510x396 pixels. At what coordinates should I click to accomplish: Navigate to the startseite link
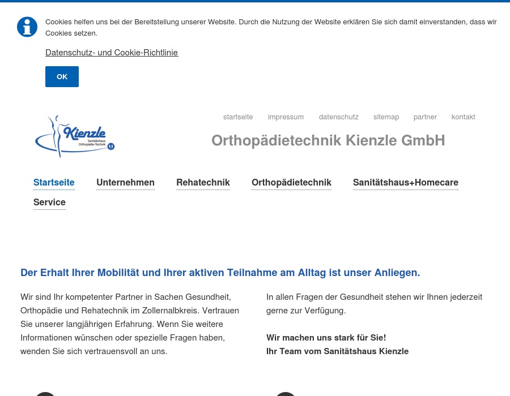click(x=238, y=117)
